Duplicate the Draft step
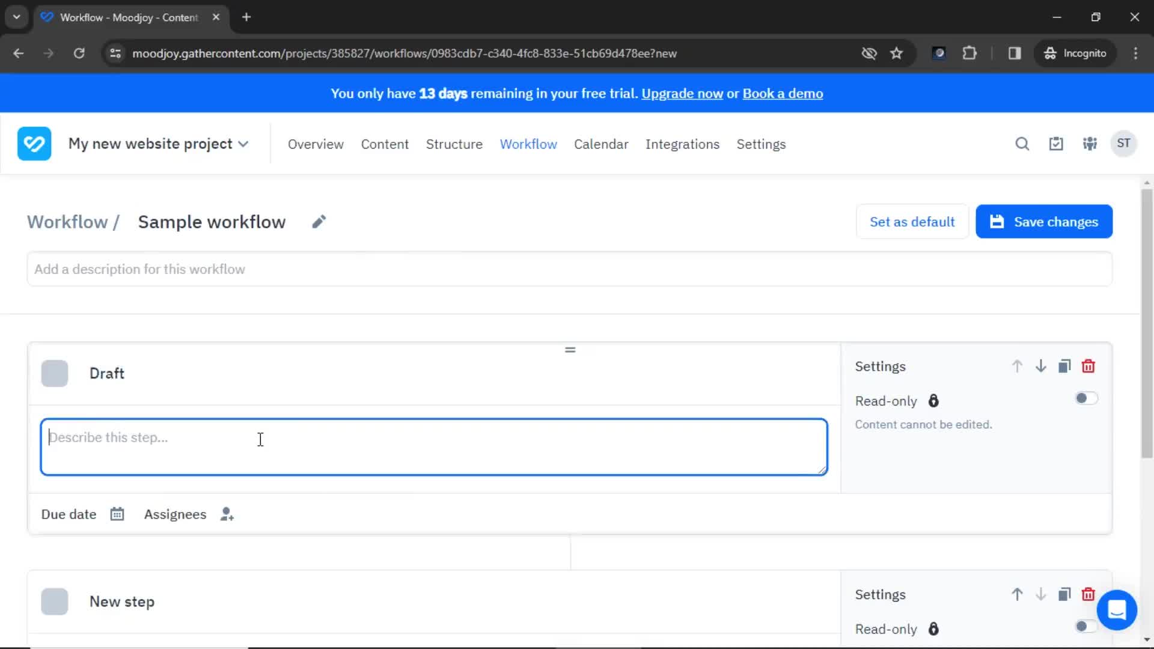Viewport: 1154px width, 649px height. pyautogui.click(x=1064, y=366)
